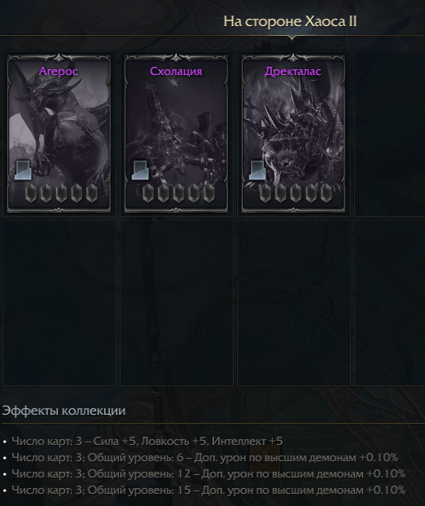The width and height of the screenshot is (425, 506).
Task: Open the Агерос card thumbnail
Action: tap(59, 134)
